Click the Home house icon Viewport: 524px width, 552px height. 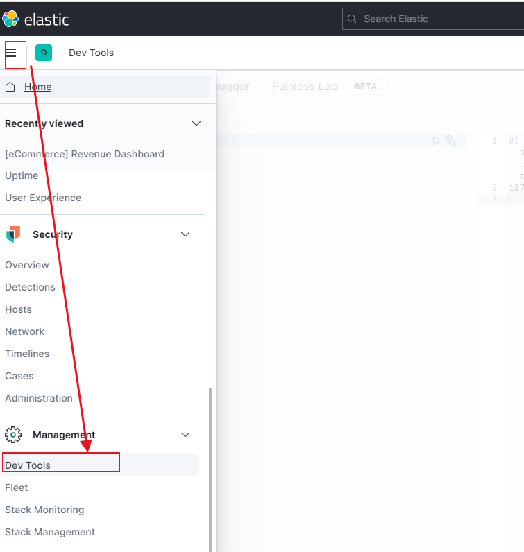click(10, 87)
